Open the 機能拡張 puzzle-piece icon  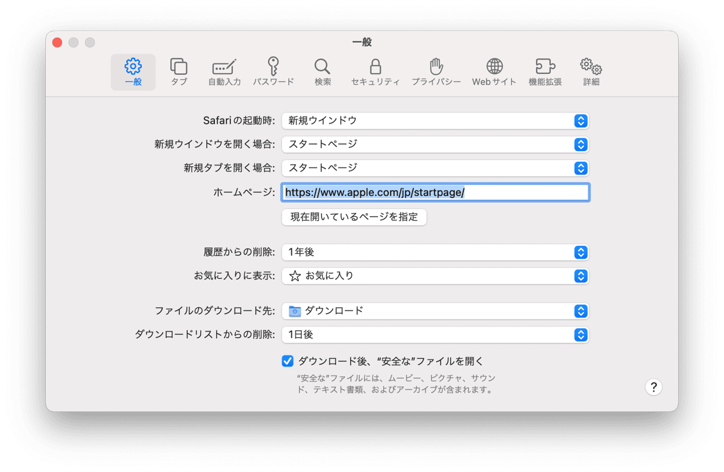tap(545, 72)
